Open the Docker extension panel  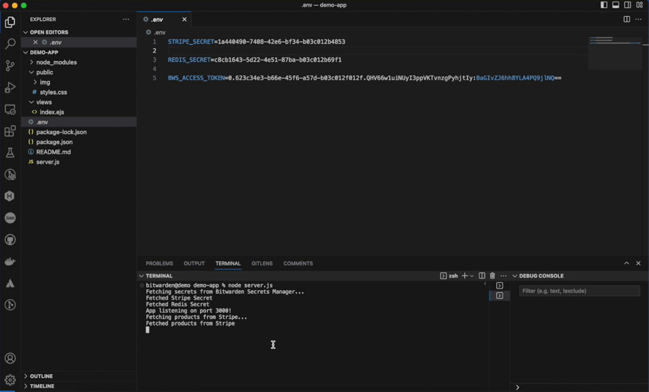coord(10,261)
